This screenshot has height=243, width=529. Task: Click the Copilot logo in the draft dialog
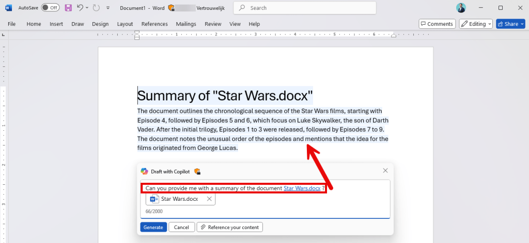coord(145,171)
